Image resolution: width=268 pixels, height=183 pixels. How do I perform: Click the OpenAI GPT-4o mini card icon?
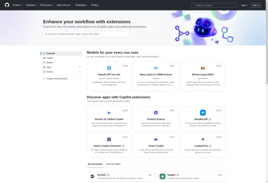coord(109,68)
